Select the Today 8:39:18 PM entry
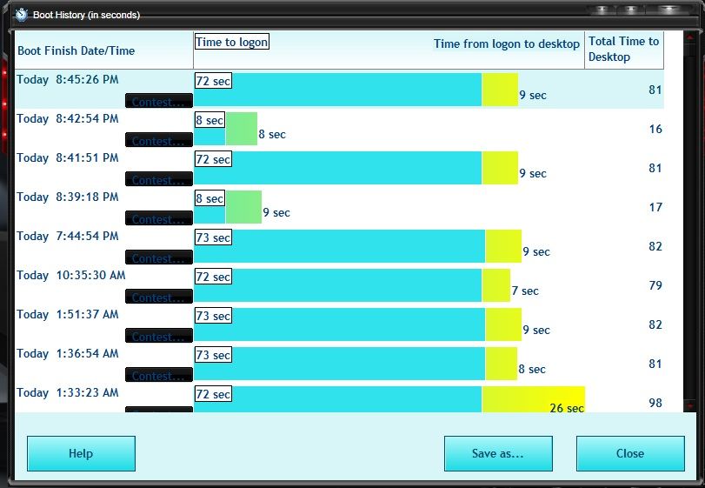 click(68, 197)
